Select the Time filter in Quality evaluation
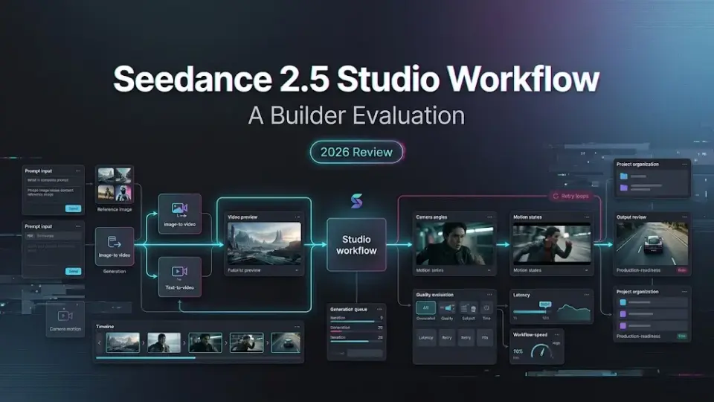 point(486,308)
